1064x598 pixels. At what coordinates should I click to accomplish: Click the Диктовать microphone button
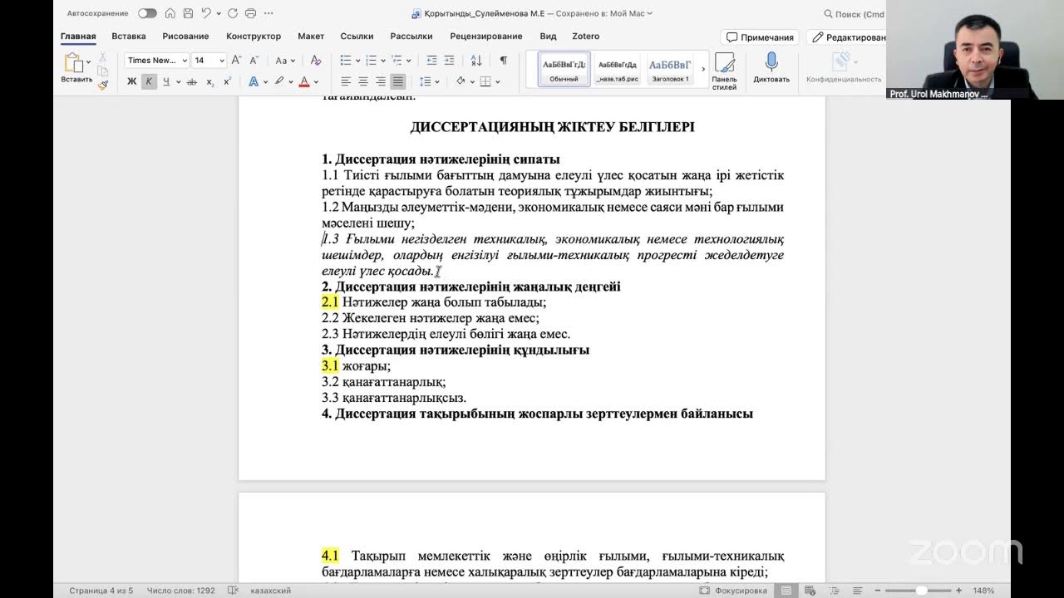click(x=771, y=68)
